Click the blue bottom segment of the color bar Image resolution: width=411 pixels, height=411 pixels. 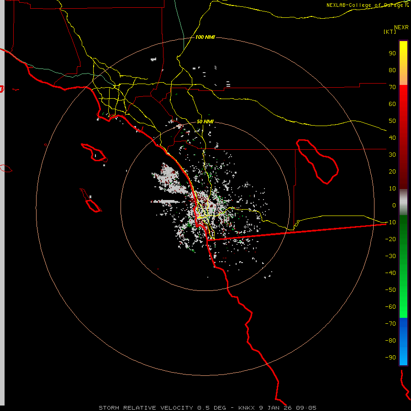point(403,342)
